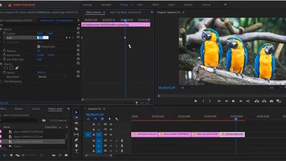286x161 pixels.
Task: Open the Color workspace
Action: pyautogui.click(x=140, y=5)
